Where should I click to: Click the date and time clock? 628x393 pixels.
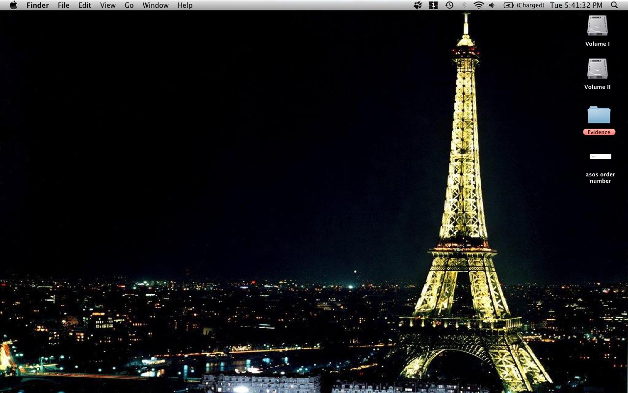pyautogui.click(x=576, y=5)
